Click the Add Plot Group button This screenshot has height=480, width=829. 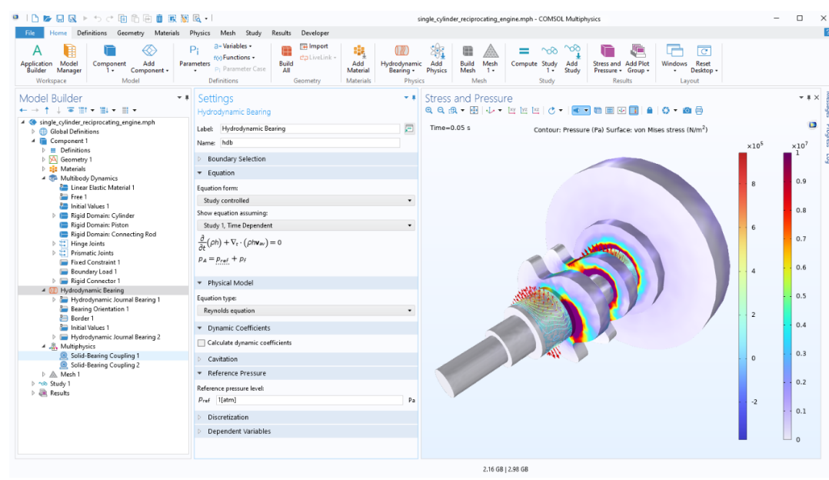click(x=638, y=58)
